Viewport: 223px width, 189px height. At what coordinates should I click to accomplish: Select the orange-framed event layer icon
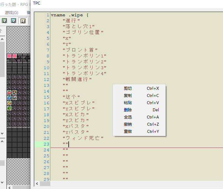(x=23, y=21)
